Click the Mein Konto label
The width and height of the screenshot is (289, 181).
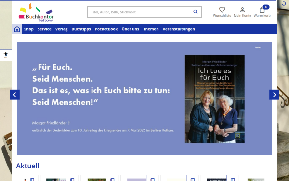pyautogui.click(x=242, y=16)
